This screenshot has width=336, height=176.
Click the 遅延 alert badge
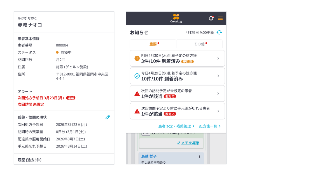coord(71,98)
